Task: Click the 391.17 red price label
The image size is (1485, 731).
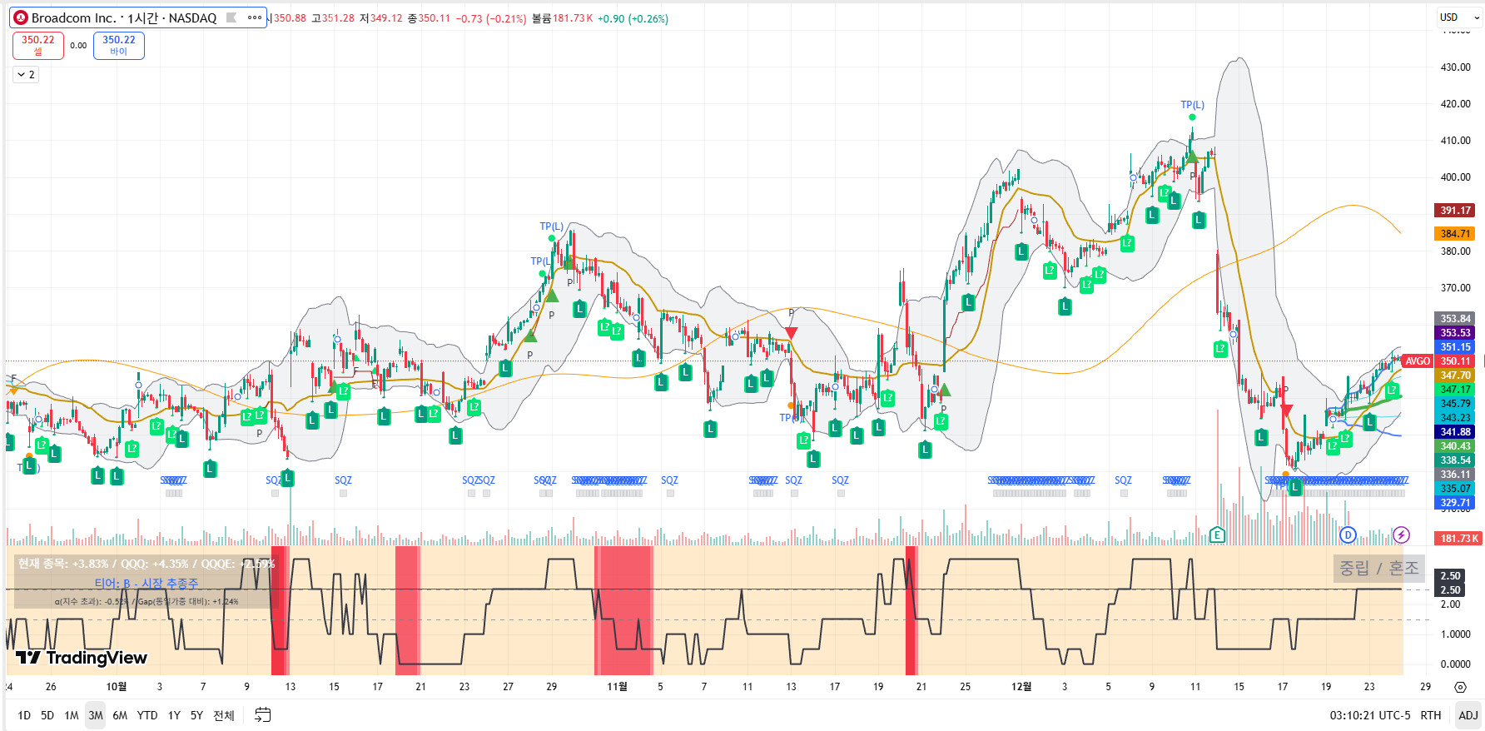Action: 1455,211
